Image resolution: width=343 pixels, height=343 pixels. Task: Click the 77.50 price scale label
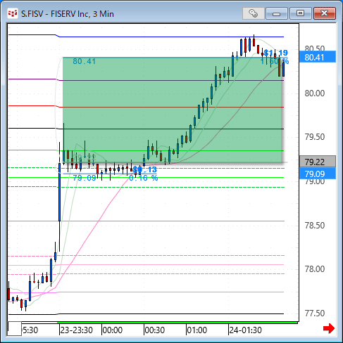point(315,313)
